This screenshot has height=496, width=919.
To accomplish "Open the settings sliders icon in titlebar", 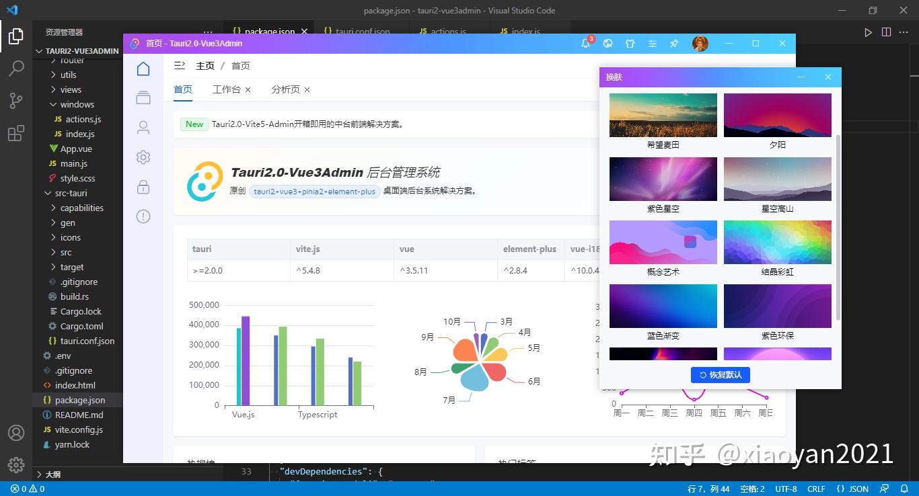I will tap(652, 43).
